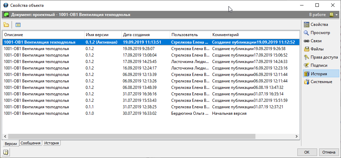Open Просмотр with the magnifier icon

(x=306, y=33)
